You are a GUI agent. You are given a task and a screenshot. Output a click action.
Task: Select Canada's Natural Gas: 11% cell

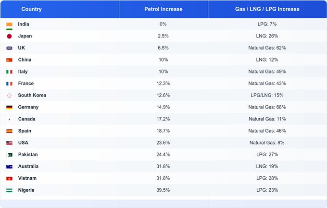tap(267, 119)
